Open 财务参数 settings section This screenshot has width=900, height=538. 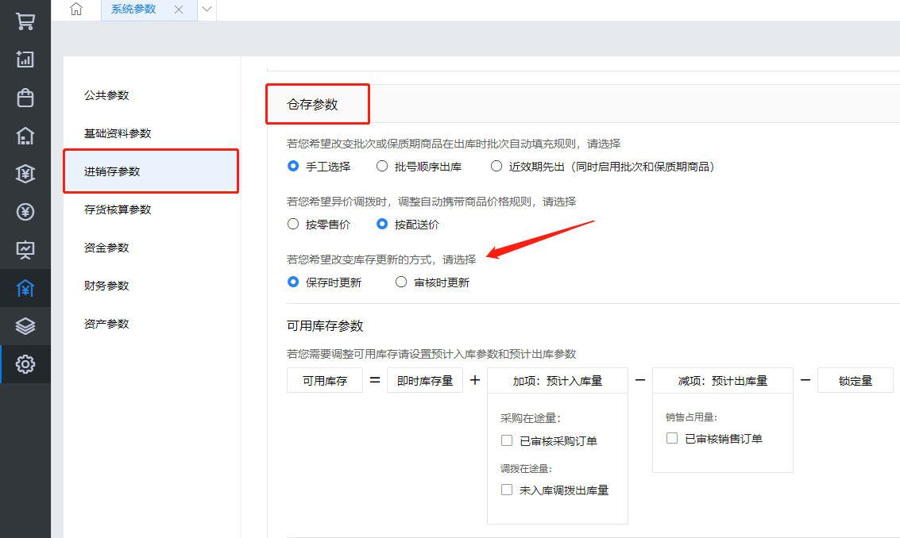[106, 286]
